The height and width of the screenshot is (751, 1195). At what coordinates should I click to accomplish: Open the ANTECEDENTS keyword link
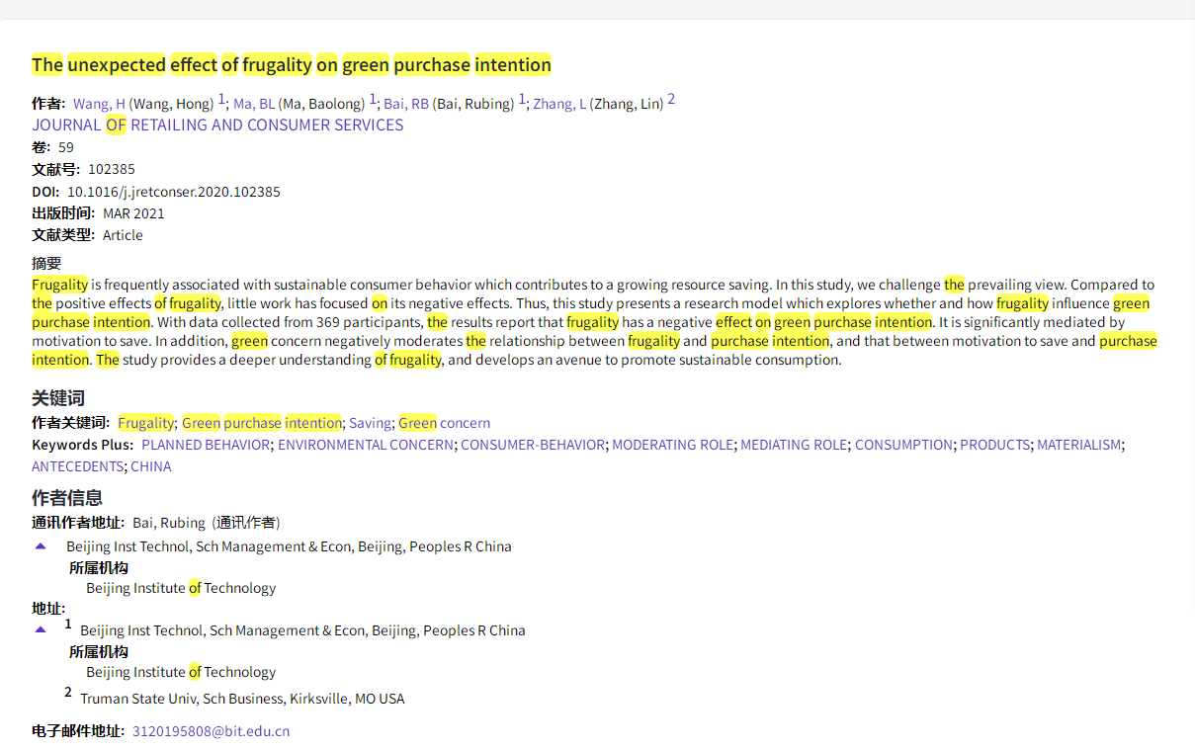point(78,466)
